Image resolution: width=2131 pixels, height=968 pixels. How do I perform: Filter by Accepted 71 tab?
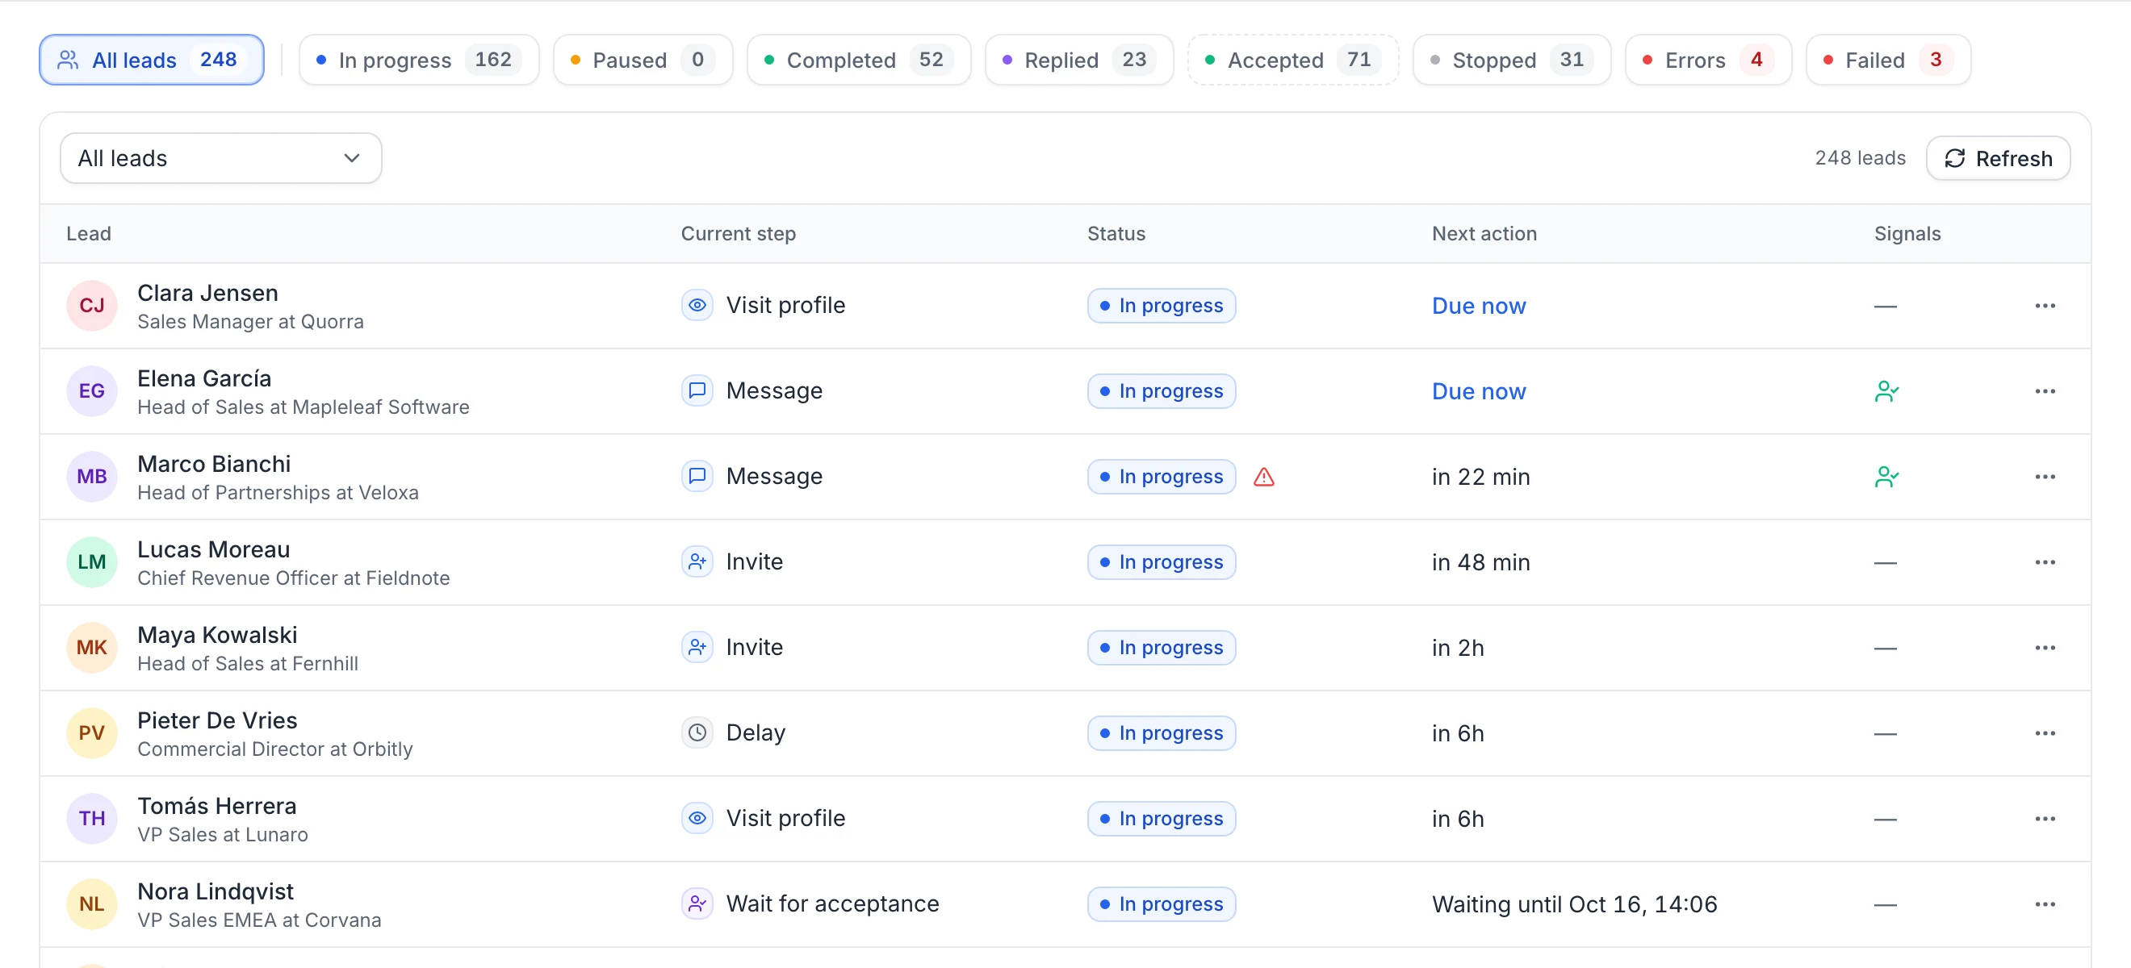(1293, 60)
